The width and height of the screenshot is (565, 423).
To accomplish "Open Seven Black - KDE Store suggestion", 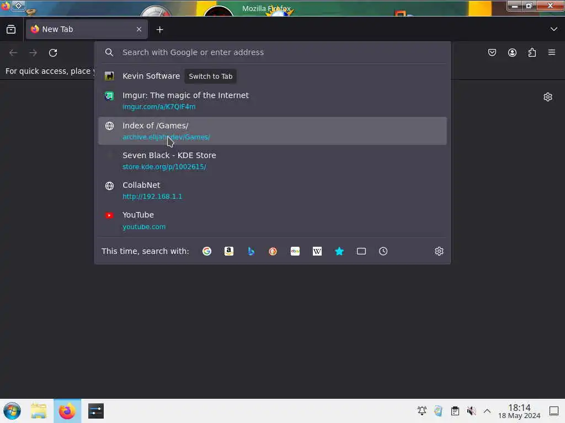I will 273,161.
